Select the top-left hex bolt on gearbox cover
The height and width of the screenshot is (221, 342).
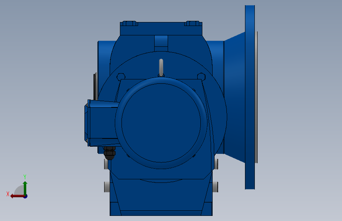[x=129, y=24]
